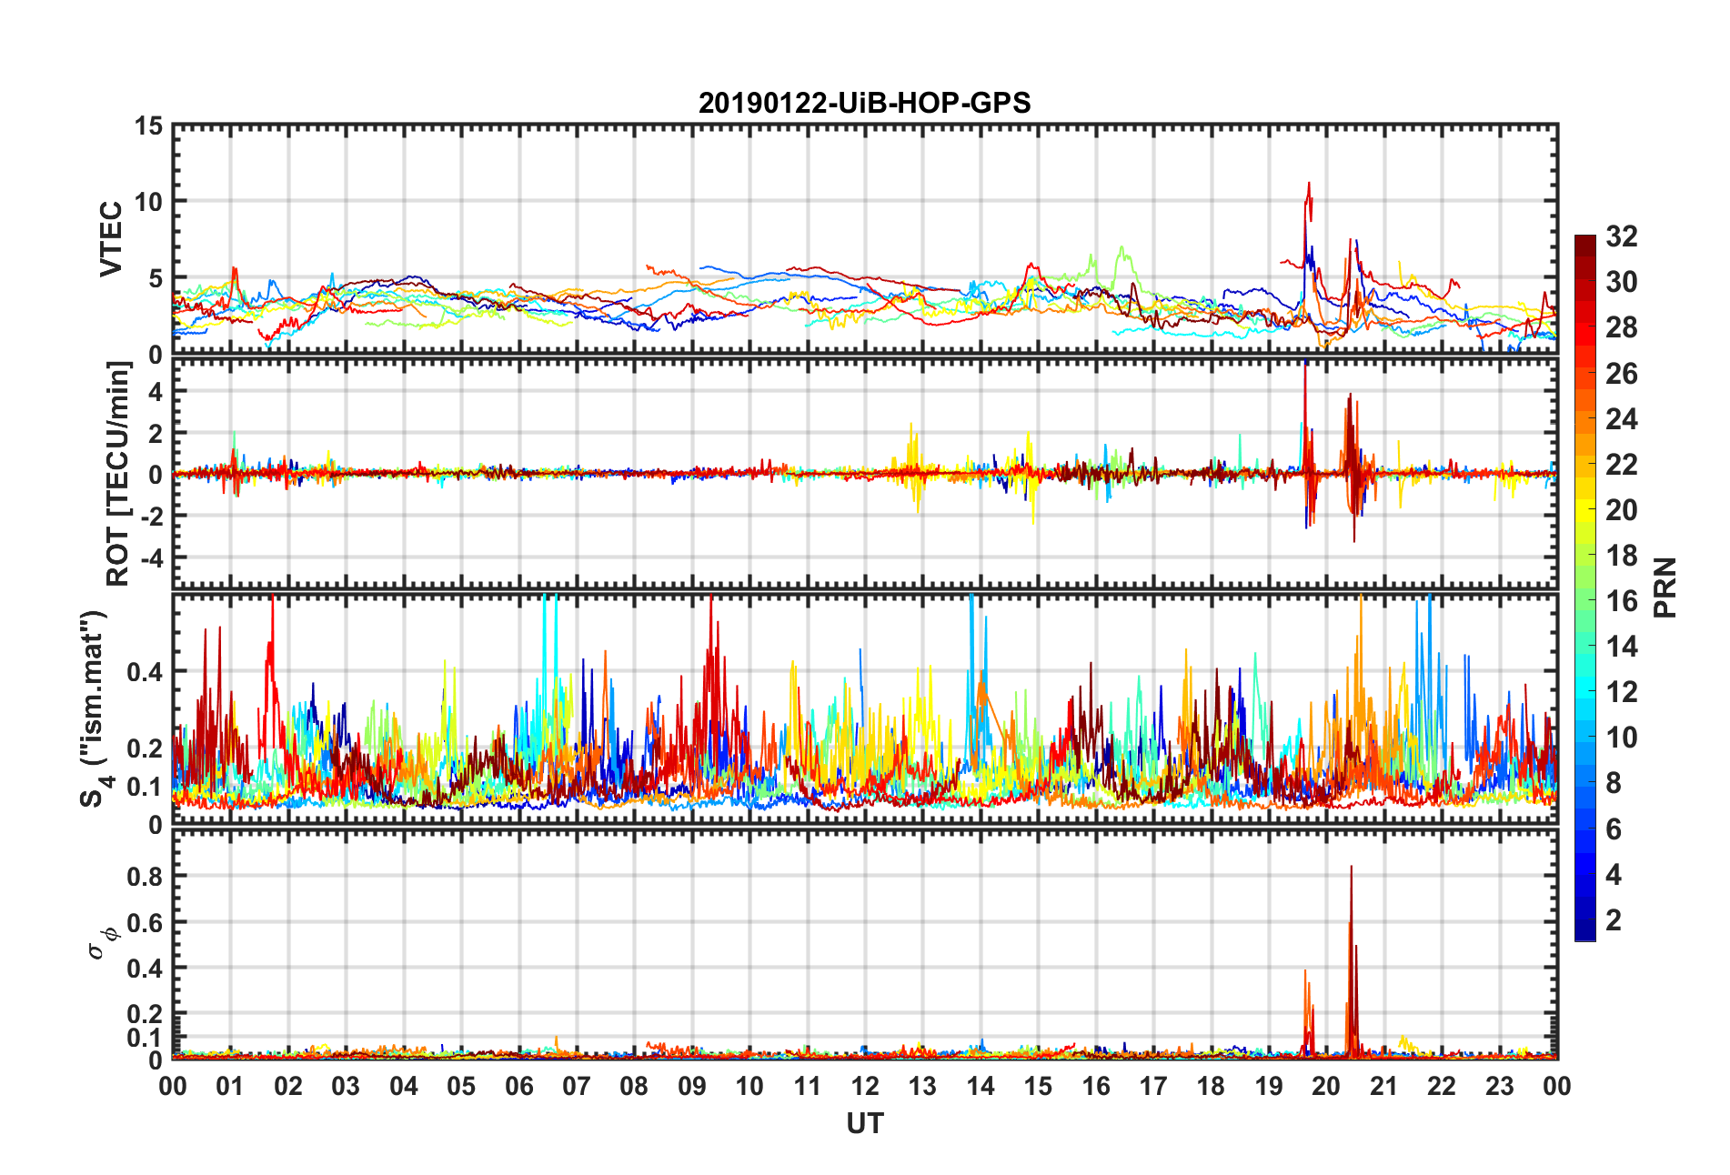Image resolution: width=1730 pixels, height=1175 pixels.
Task: Click the 15 tick label on the VTEC axis
Action: 148,126
